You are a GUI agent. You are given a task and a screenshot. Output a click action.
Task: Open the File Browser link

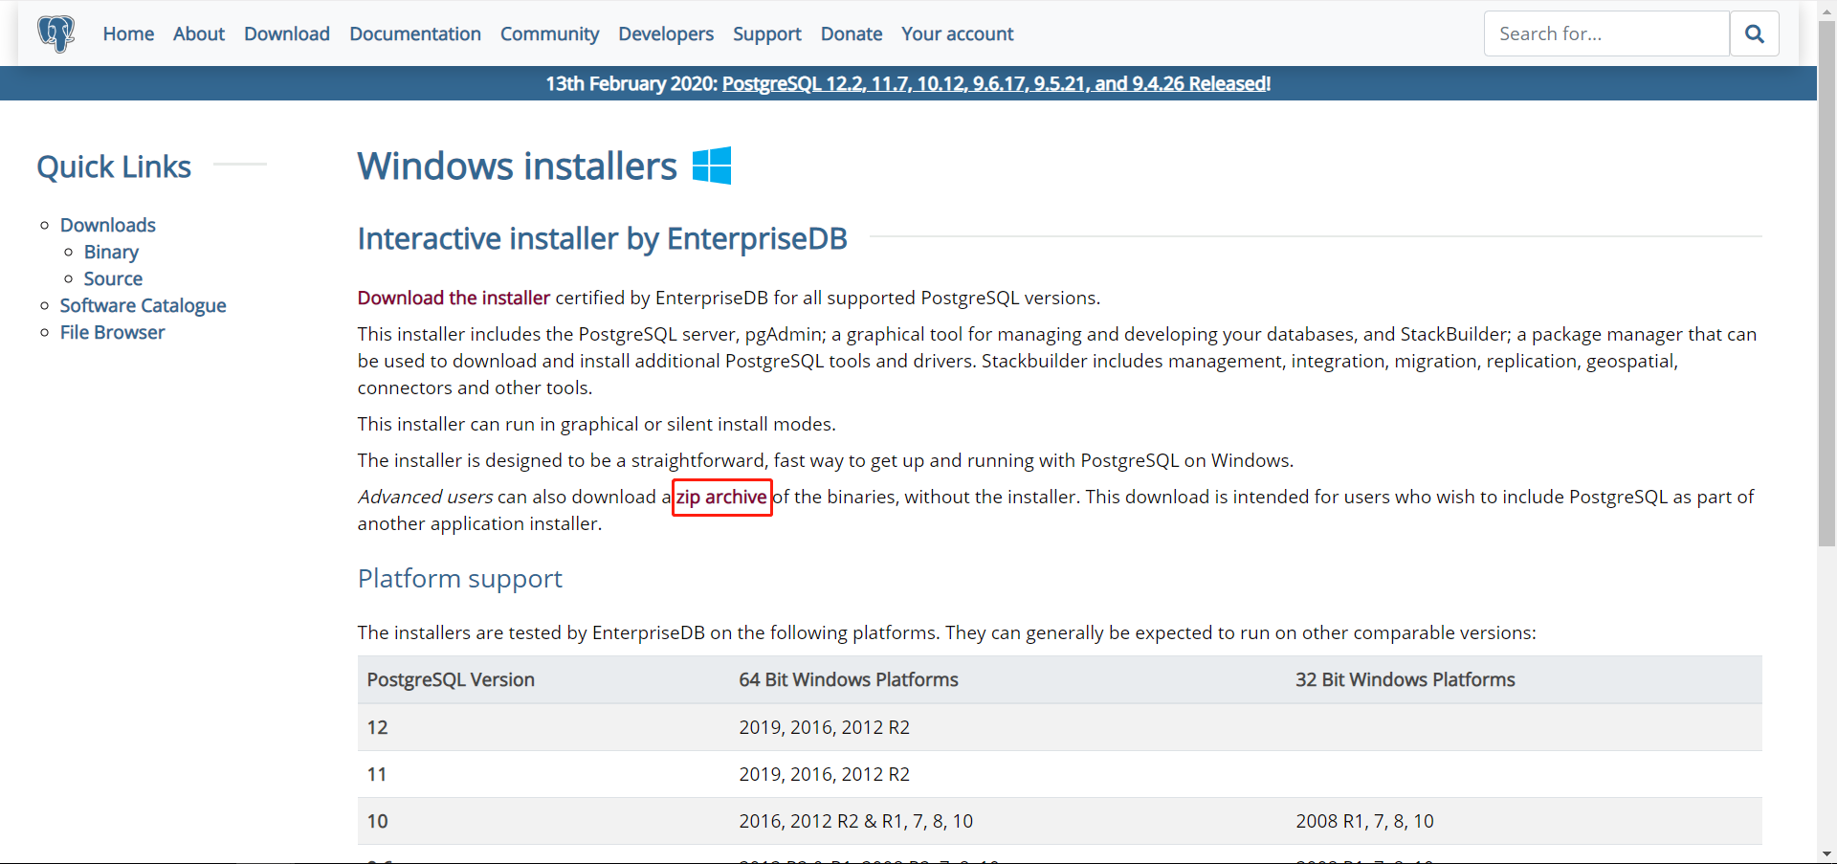click(x=113, y=332)
